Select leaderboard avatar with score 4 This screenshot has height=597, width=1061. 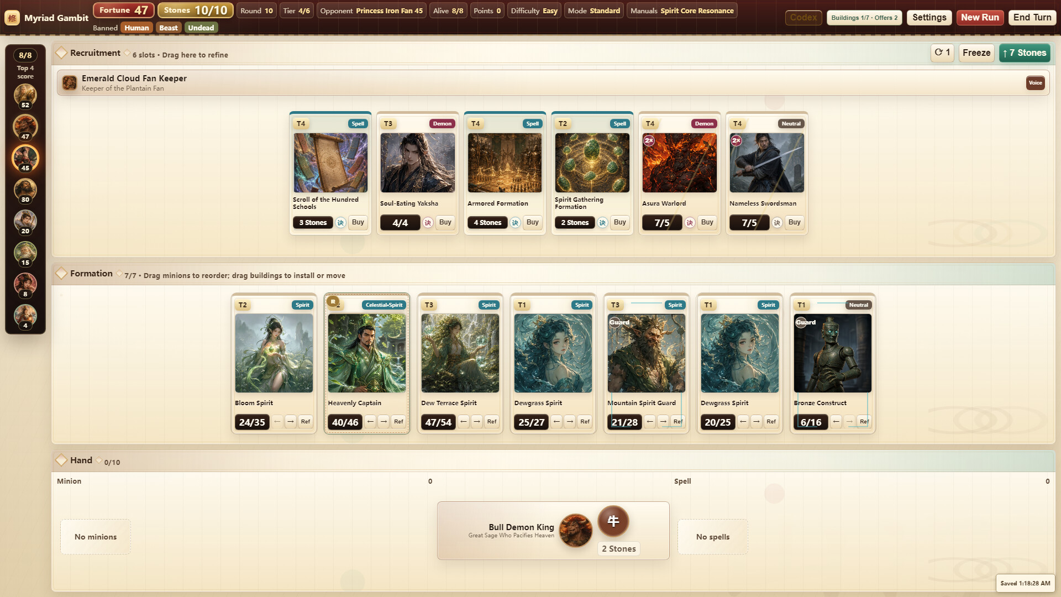click(25, 316)
